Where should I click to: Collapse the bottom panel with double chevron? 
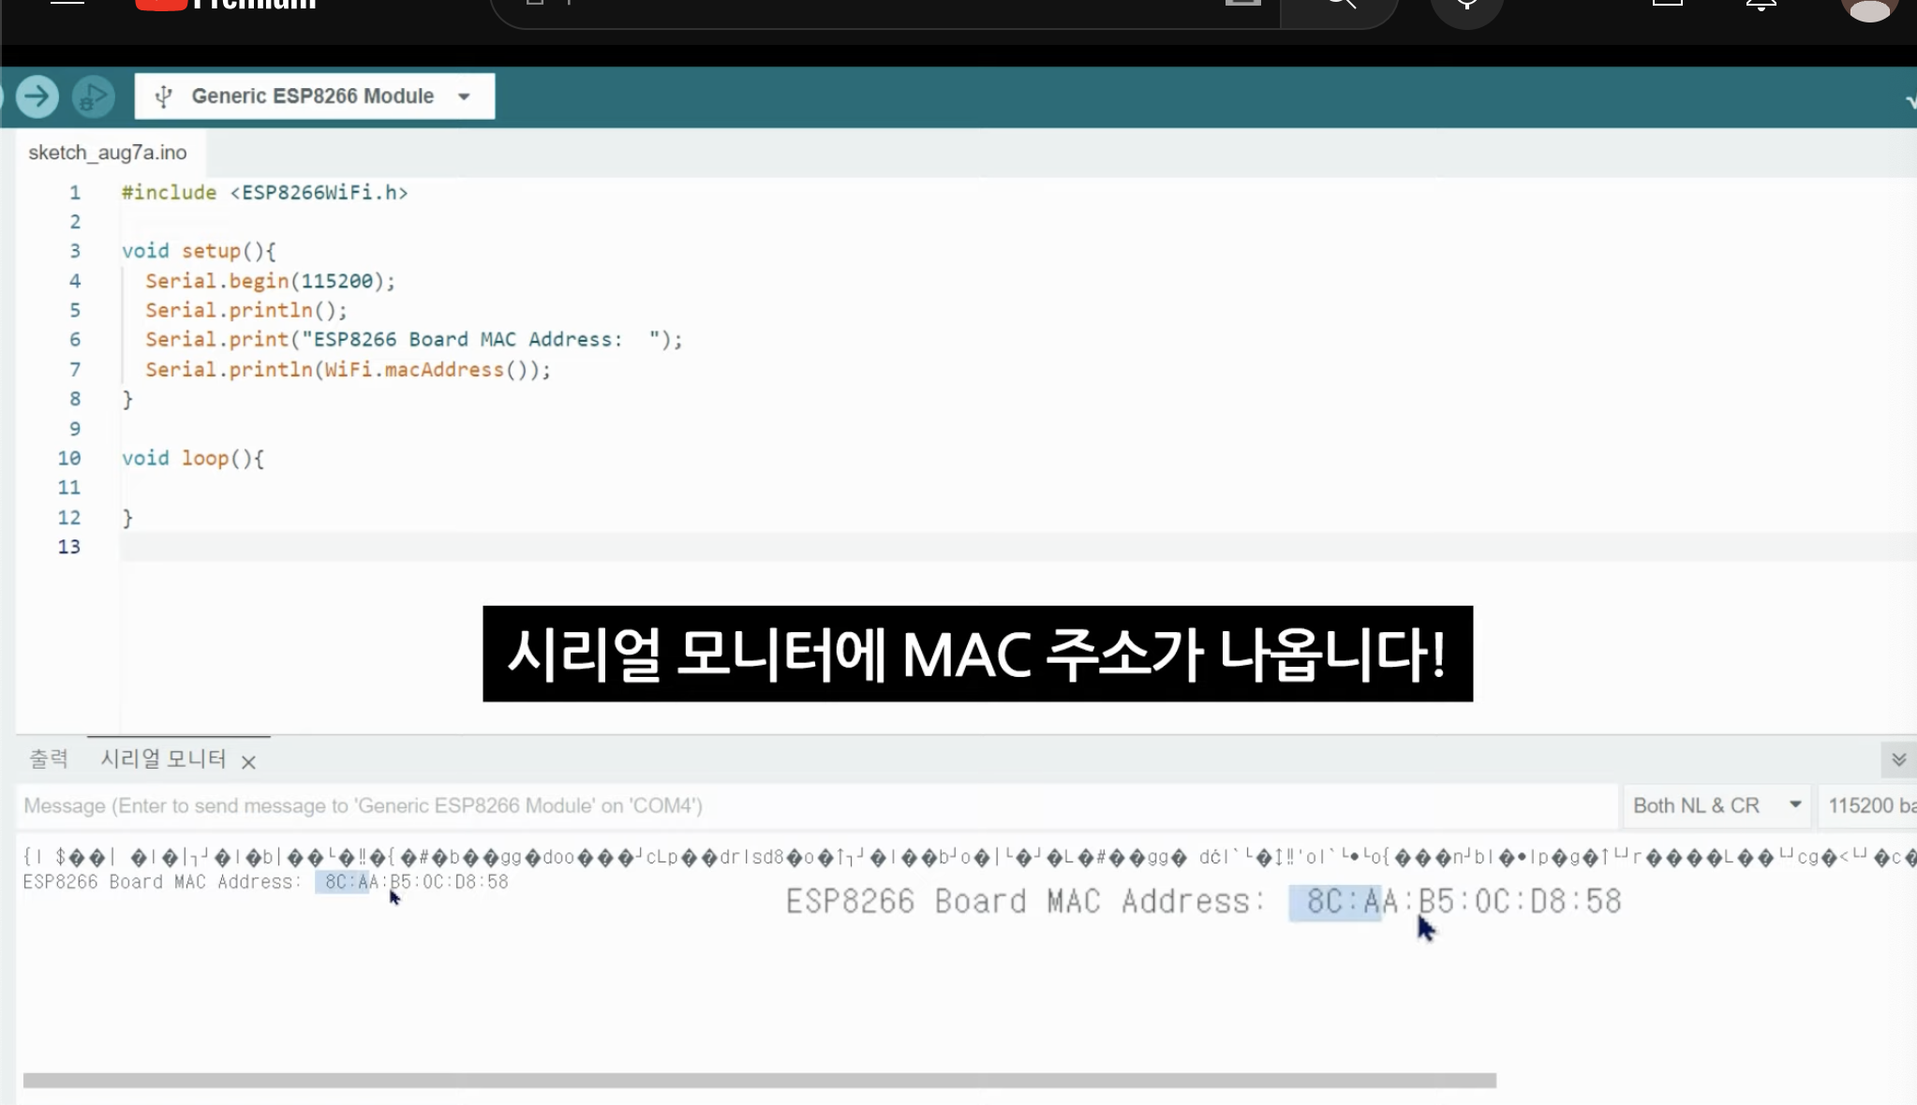1898,759
